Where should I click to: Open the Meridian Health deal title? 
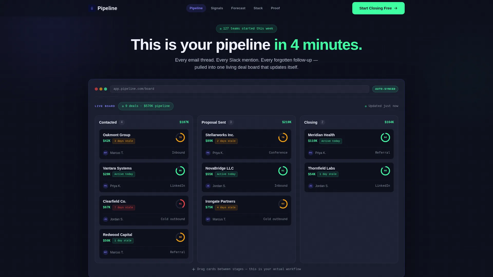[321, 135]
